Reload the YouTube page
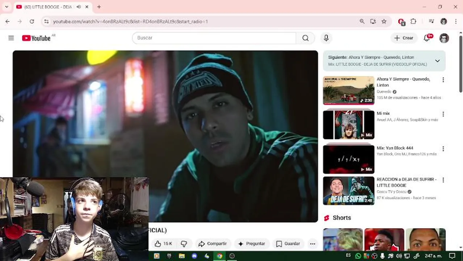Image resolution: width=463 pixels, height=261 pixels. [32, 21]
